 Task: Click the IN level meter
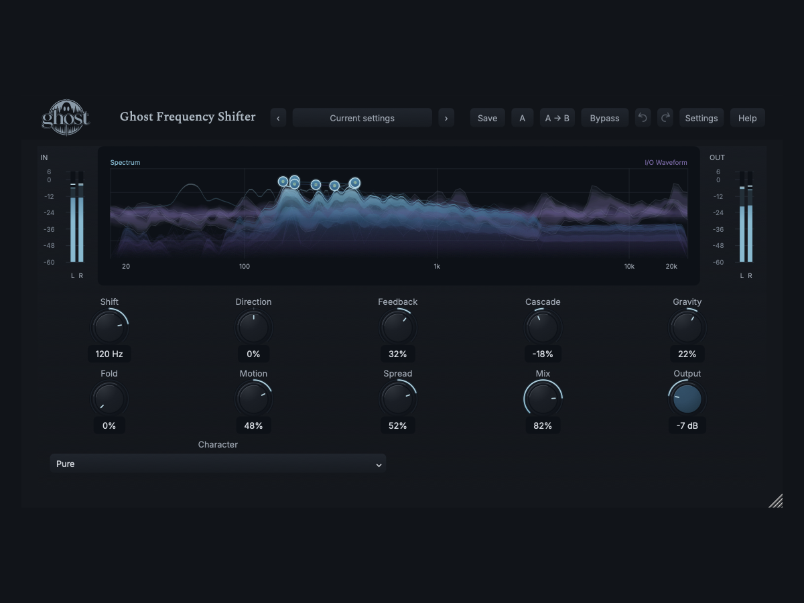pyautogui.click(x=77, y=216)
